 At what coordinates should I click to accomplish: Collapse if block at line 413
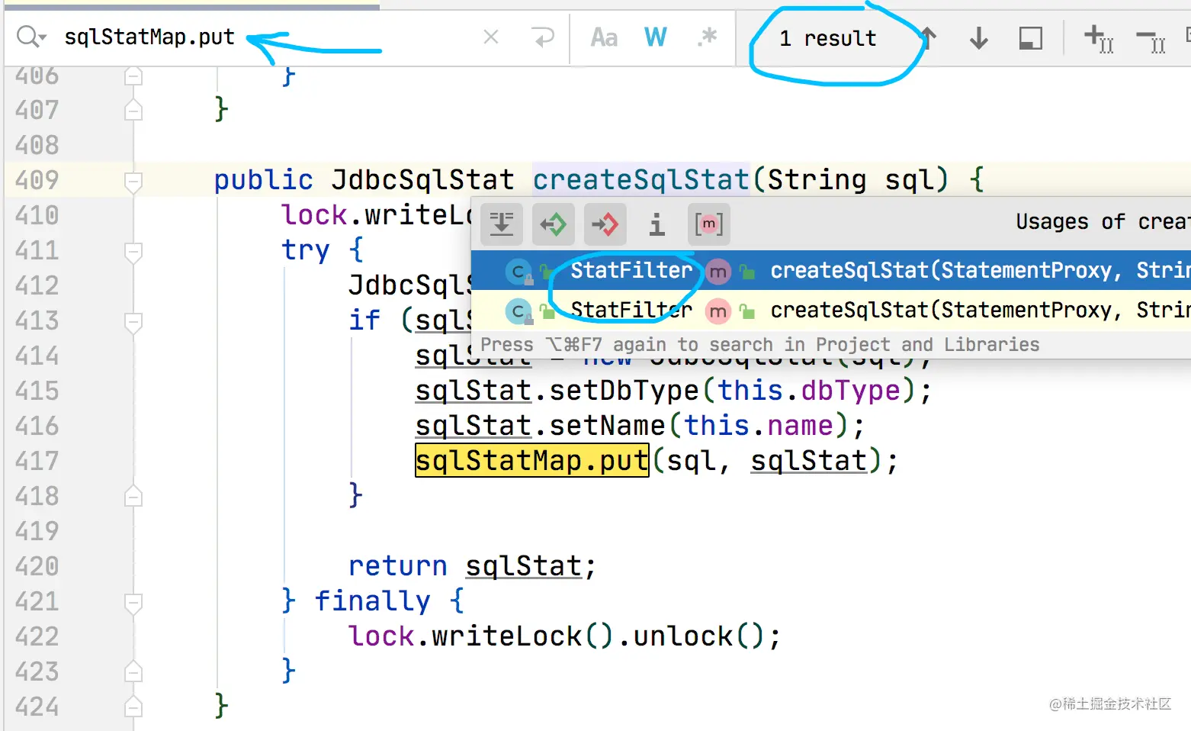tap(133, 322)
